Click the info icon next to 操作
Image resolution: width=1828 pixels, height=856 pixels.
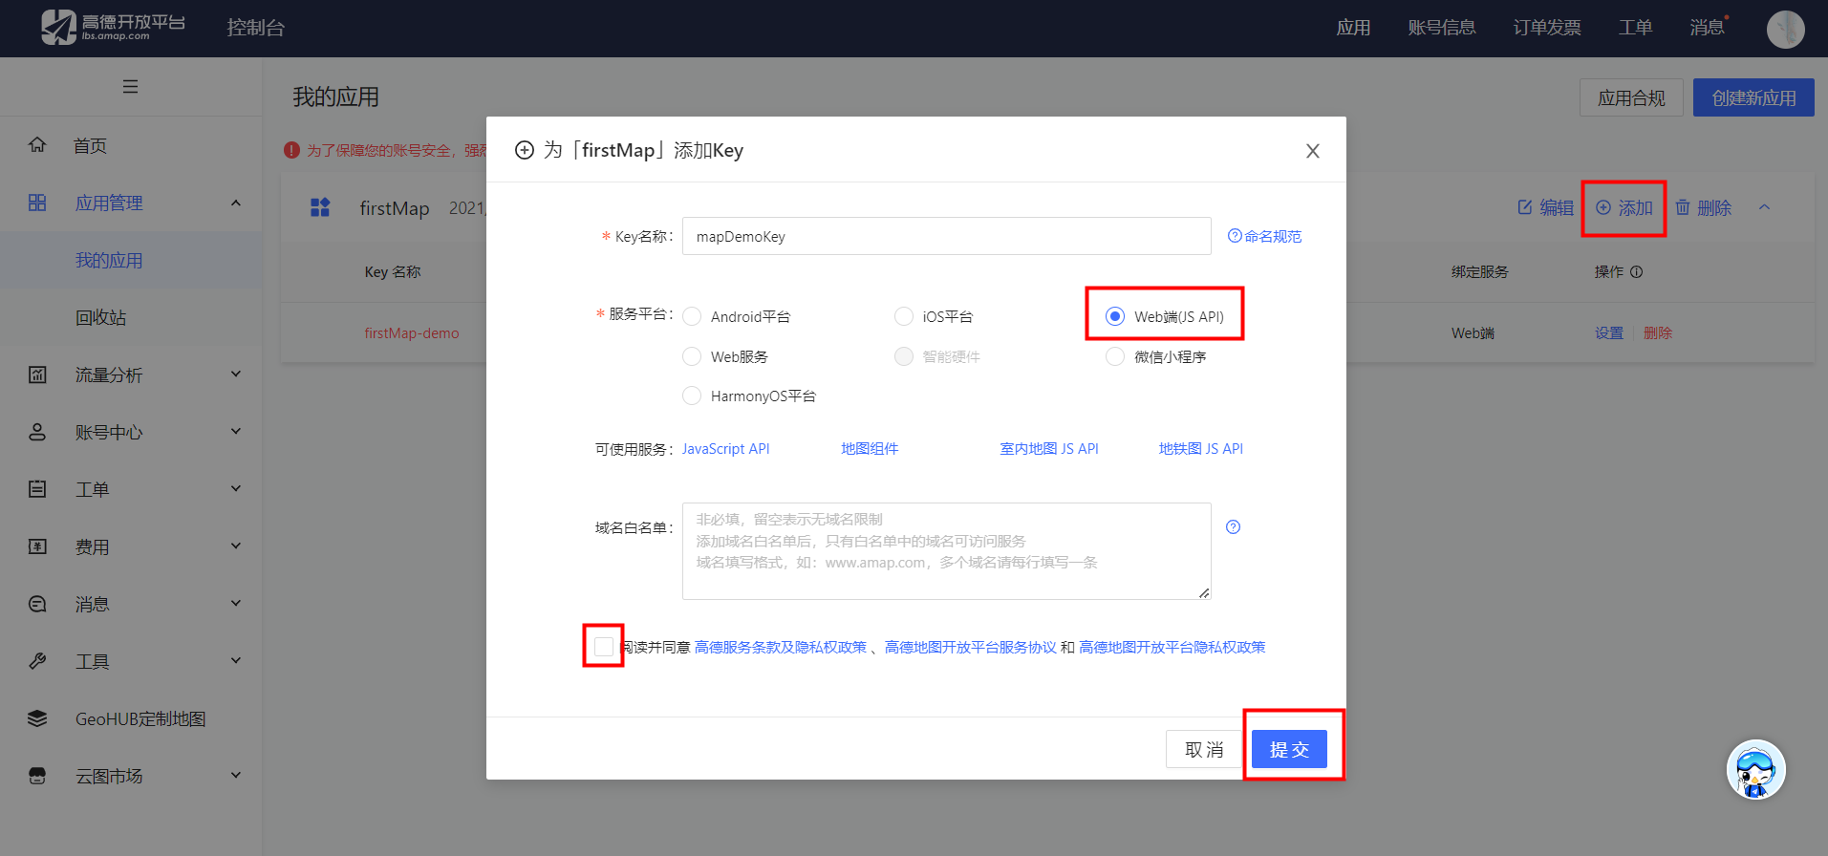click(x=1636, y=272)
